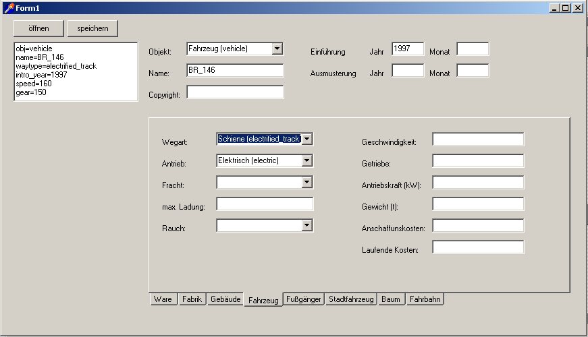Expand the Wegart combo box
This screenshot has height=337, width=588.
[307, 139]
